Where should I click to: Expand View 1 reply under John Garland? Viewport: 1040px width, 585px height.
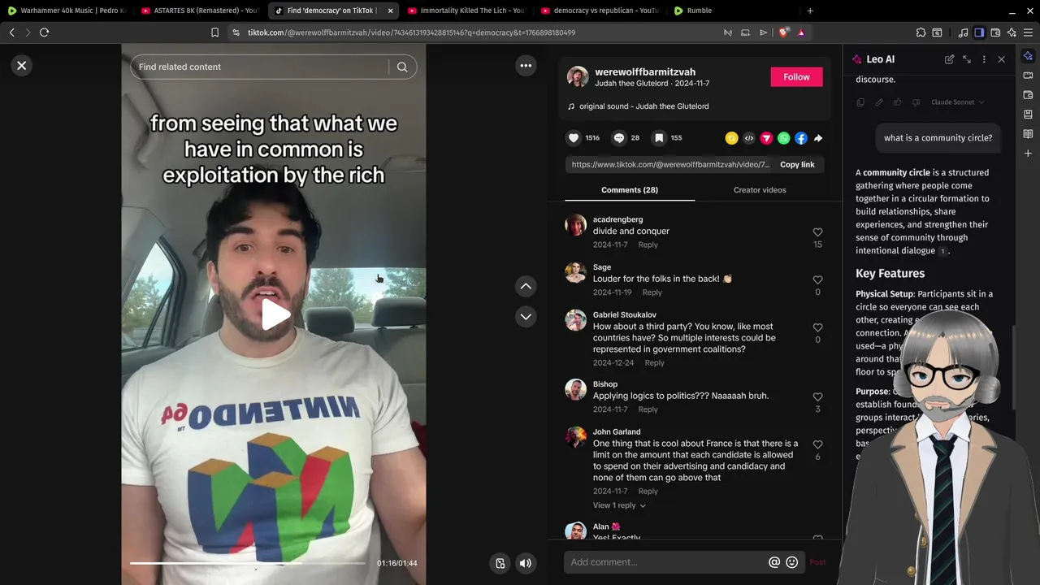(x=619, y=505)
